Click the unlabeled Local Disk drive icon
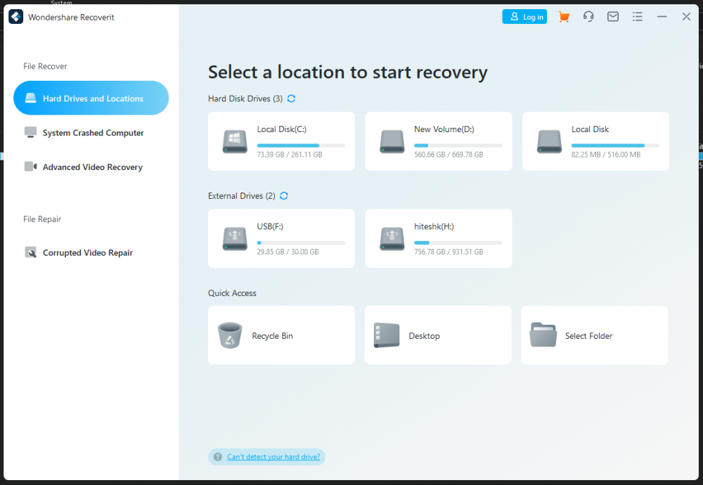This screenshot has width=703, height=485. (549, 142)
